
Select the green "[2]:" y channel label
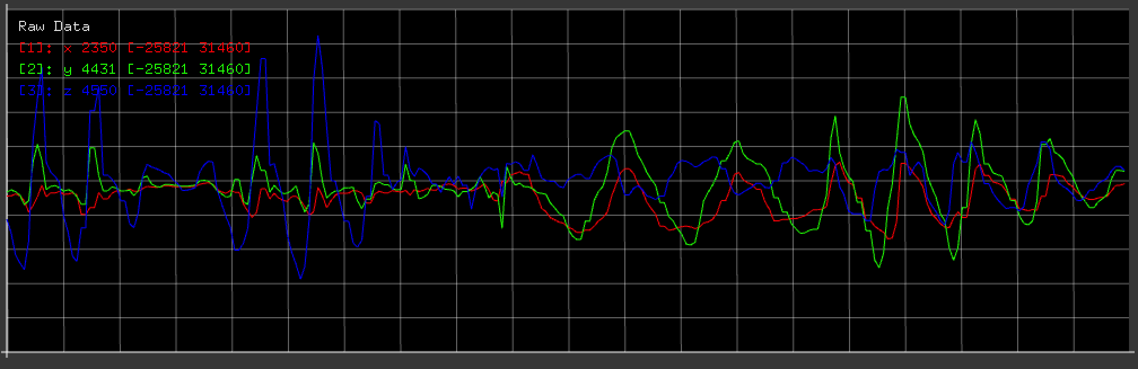click(x=35, y=69)
